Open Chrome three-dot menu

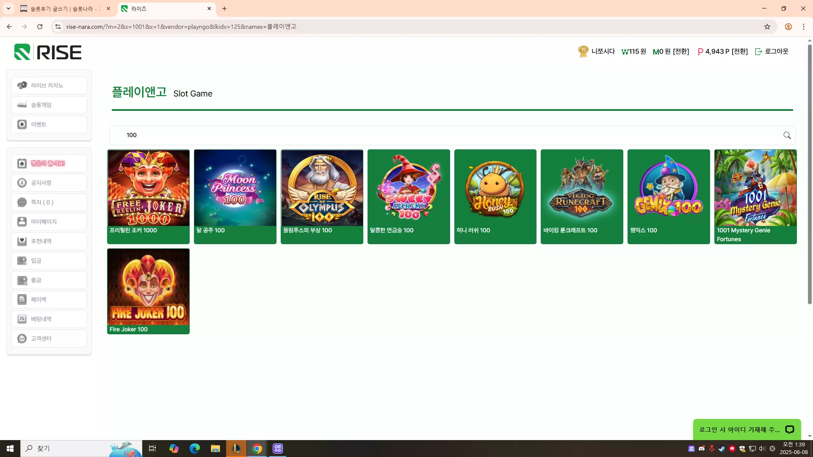point(804,27)
